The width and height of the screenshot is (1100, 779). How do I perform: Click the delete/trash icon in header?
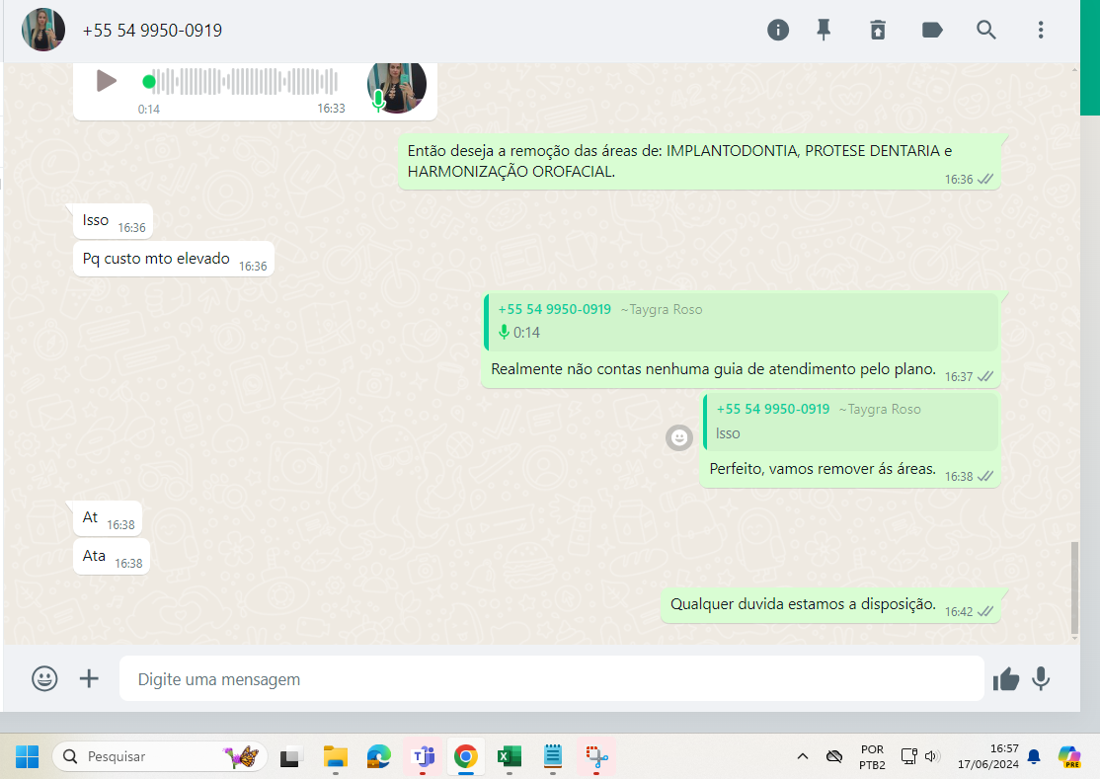(878, 31)
